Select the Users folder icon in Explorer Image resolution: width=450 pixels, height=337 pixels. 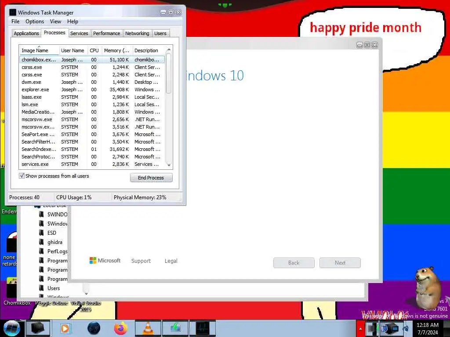42,288
